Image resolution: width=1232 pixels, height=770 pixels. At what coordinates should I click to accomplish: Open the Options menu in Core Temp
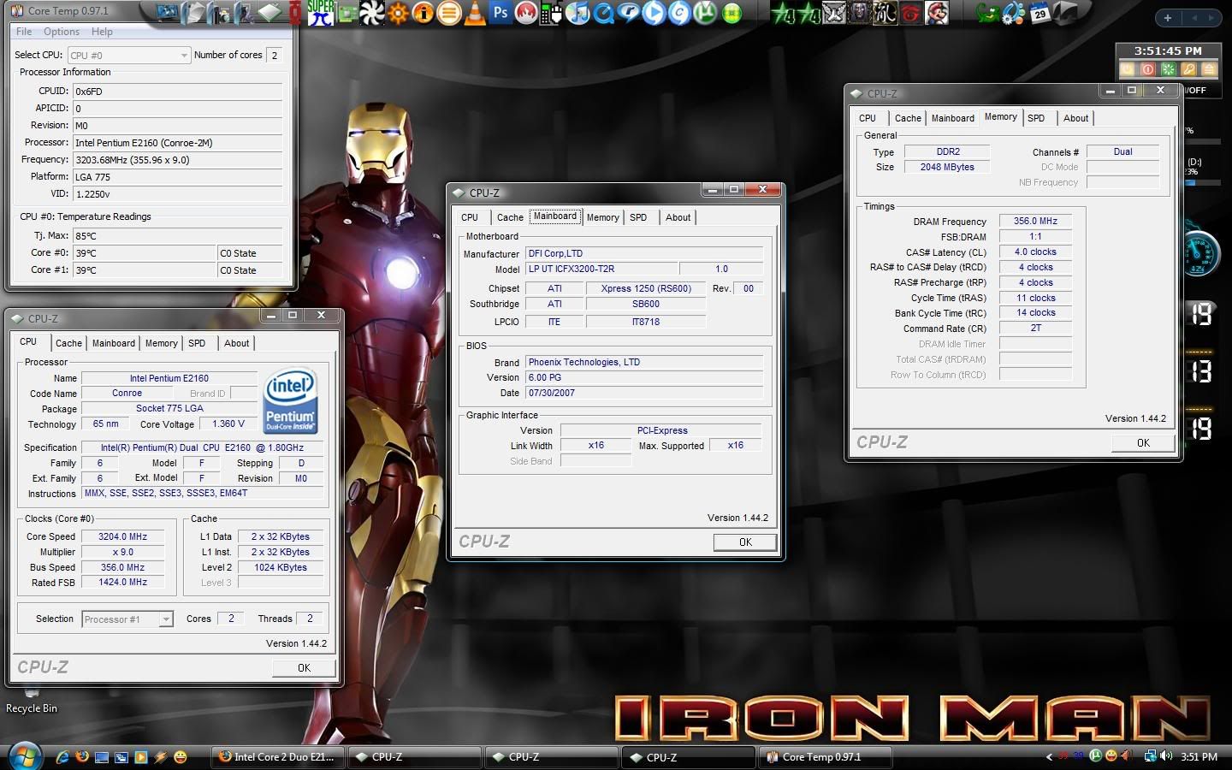pyautogui.click(x=62, y=32)
